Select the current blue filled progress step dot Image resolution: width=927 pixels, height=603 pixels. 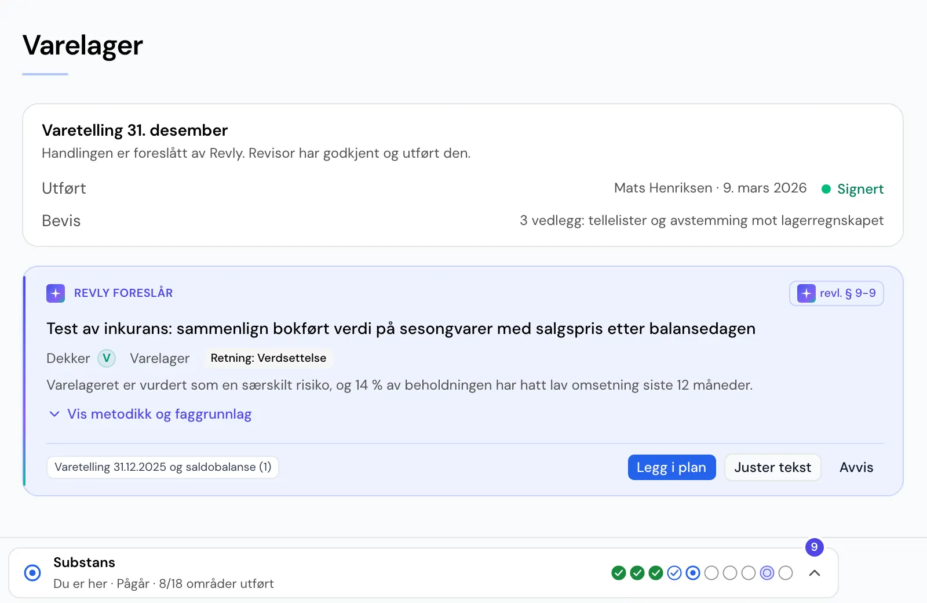(693, 573)
